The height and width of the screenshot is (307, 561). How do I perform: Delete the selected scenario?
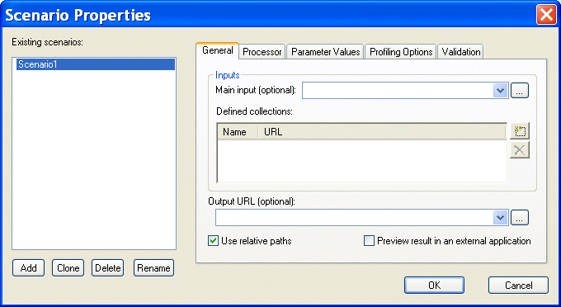108,268
